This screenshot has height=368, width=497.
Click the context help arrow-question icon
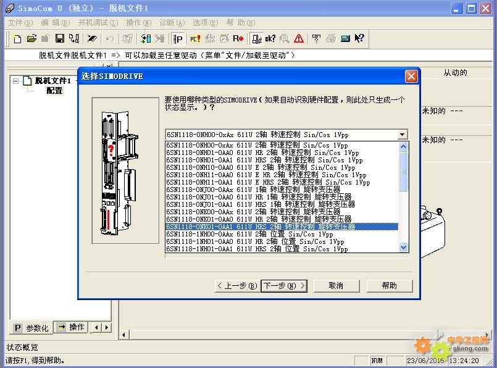(x=359, y=39)
